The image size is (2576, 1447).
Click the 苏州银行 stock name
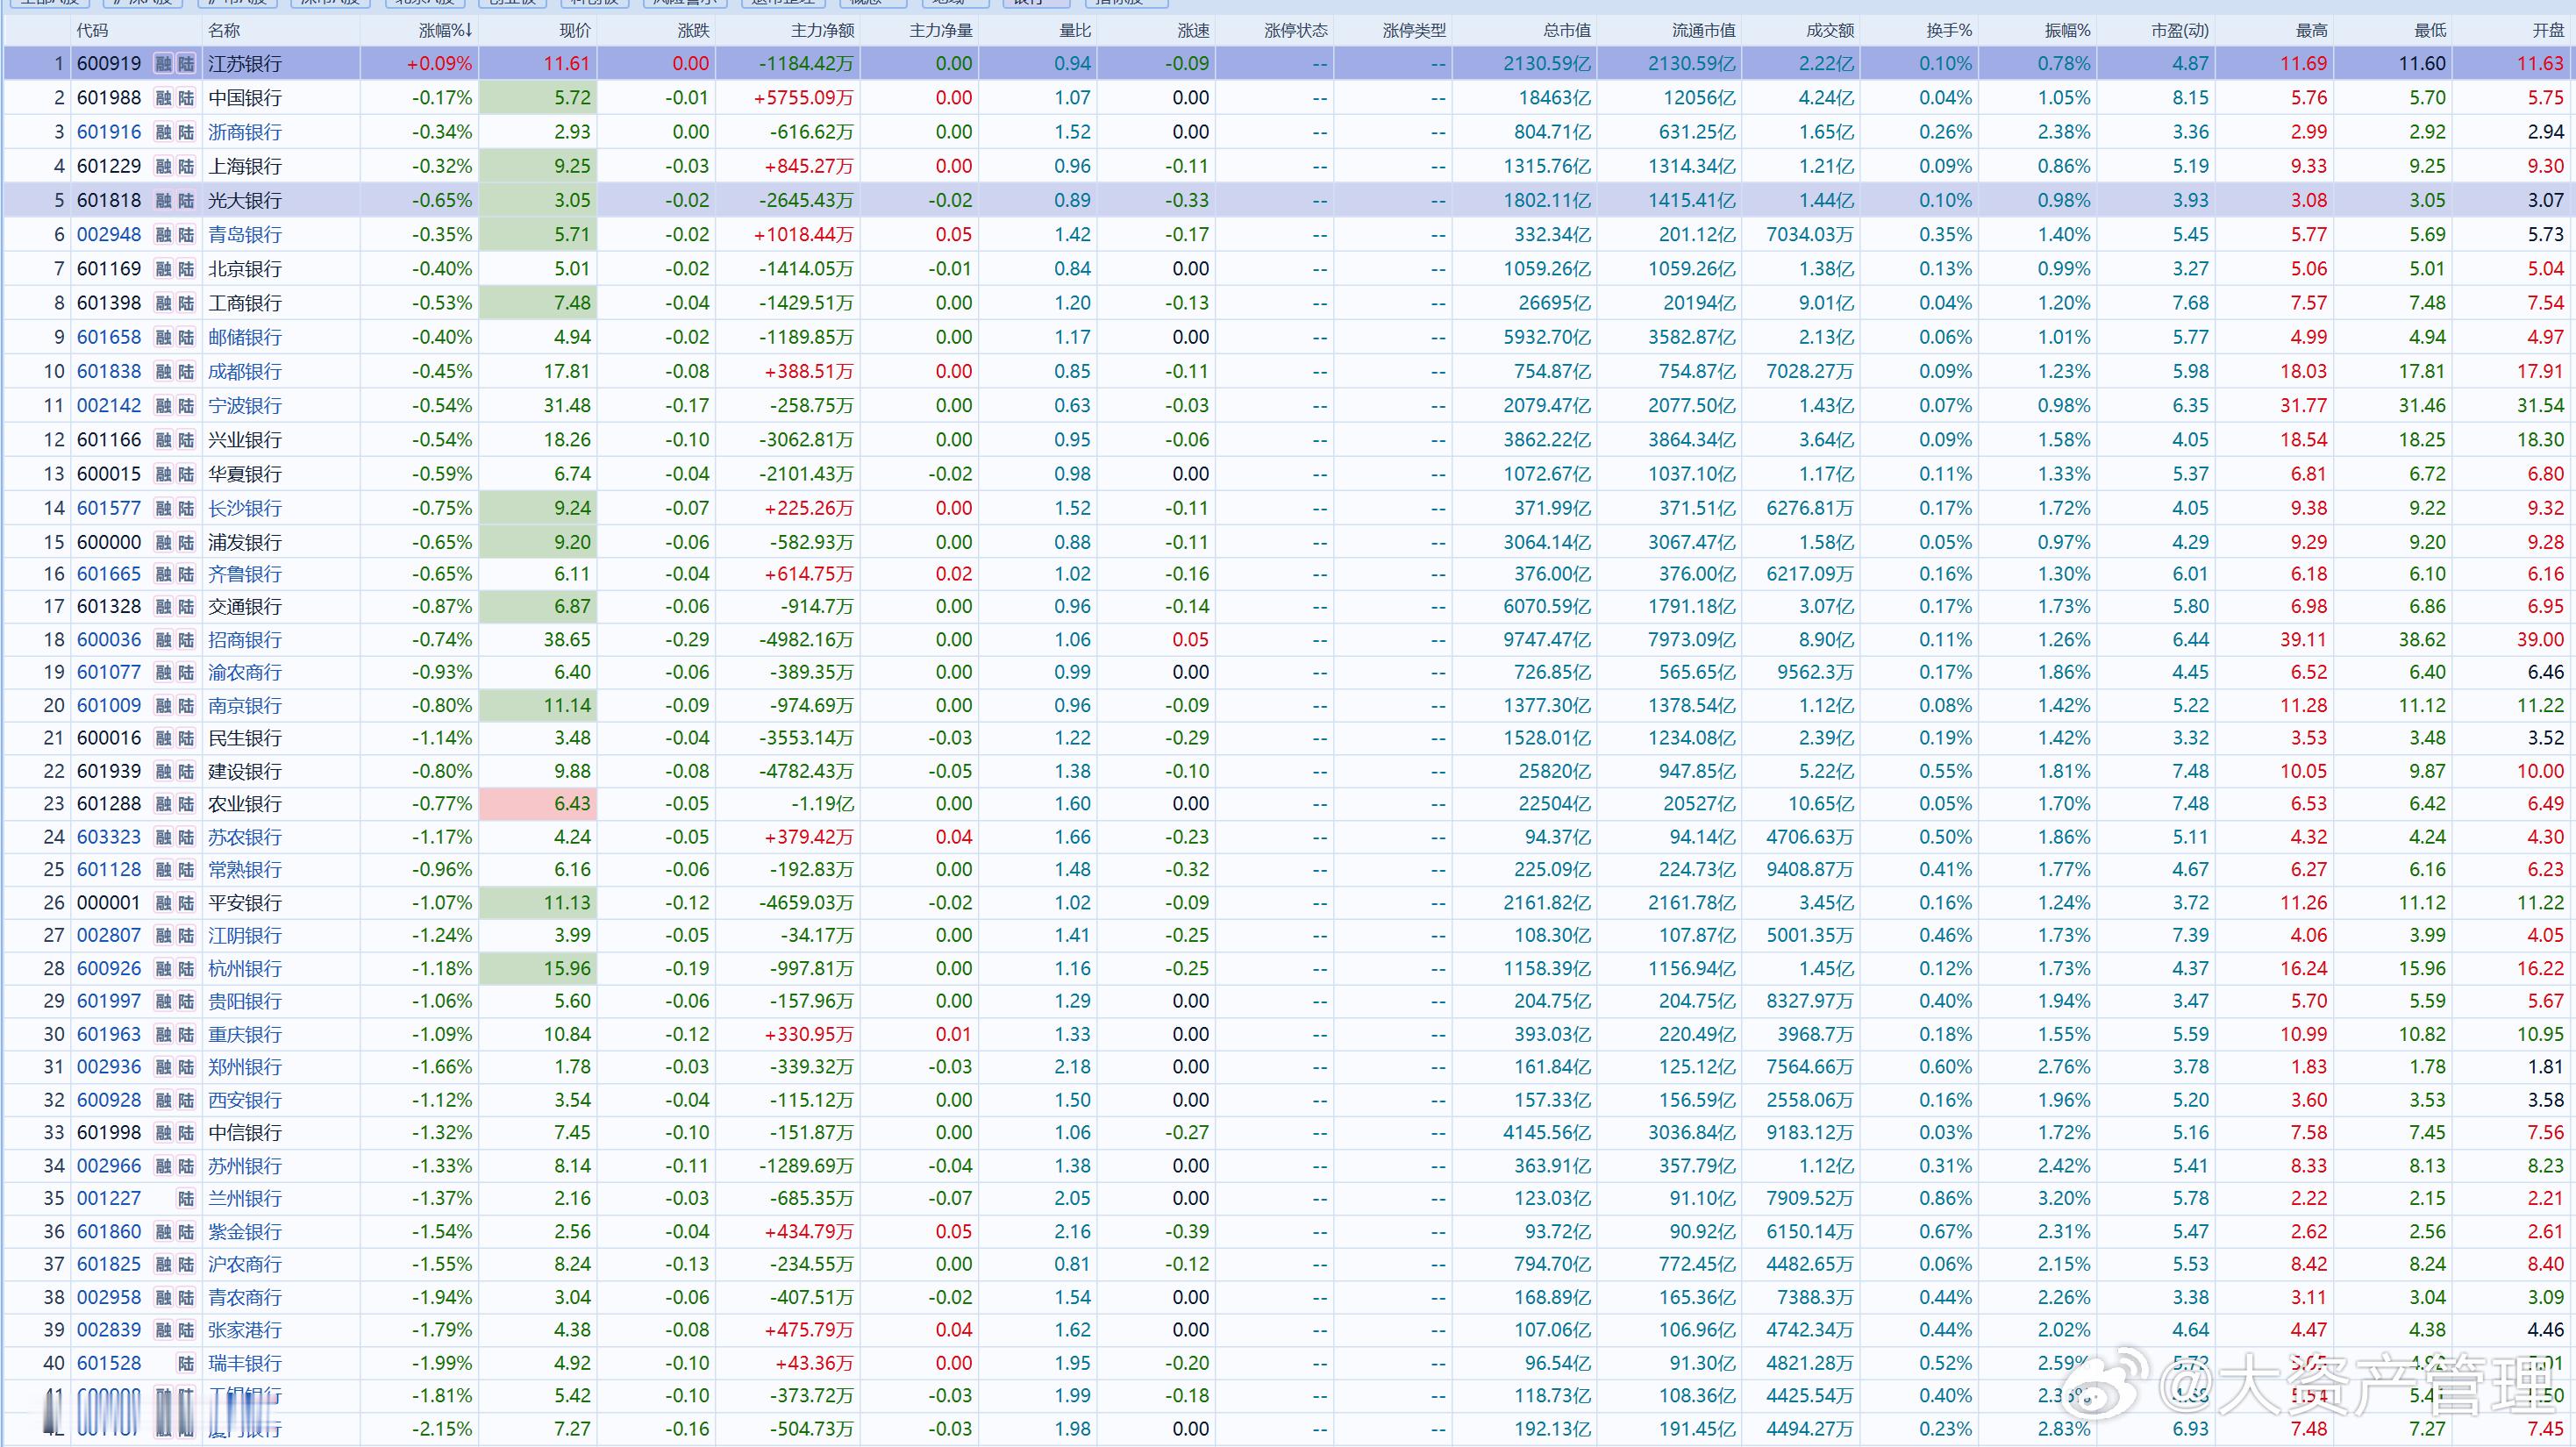click(x=245, y=1166)
